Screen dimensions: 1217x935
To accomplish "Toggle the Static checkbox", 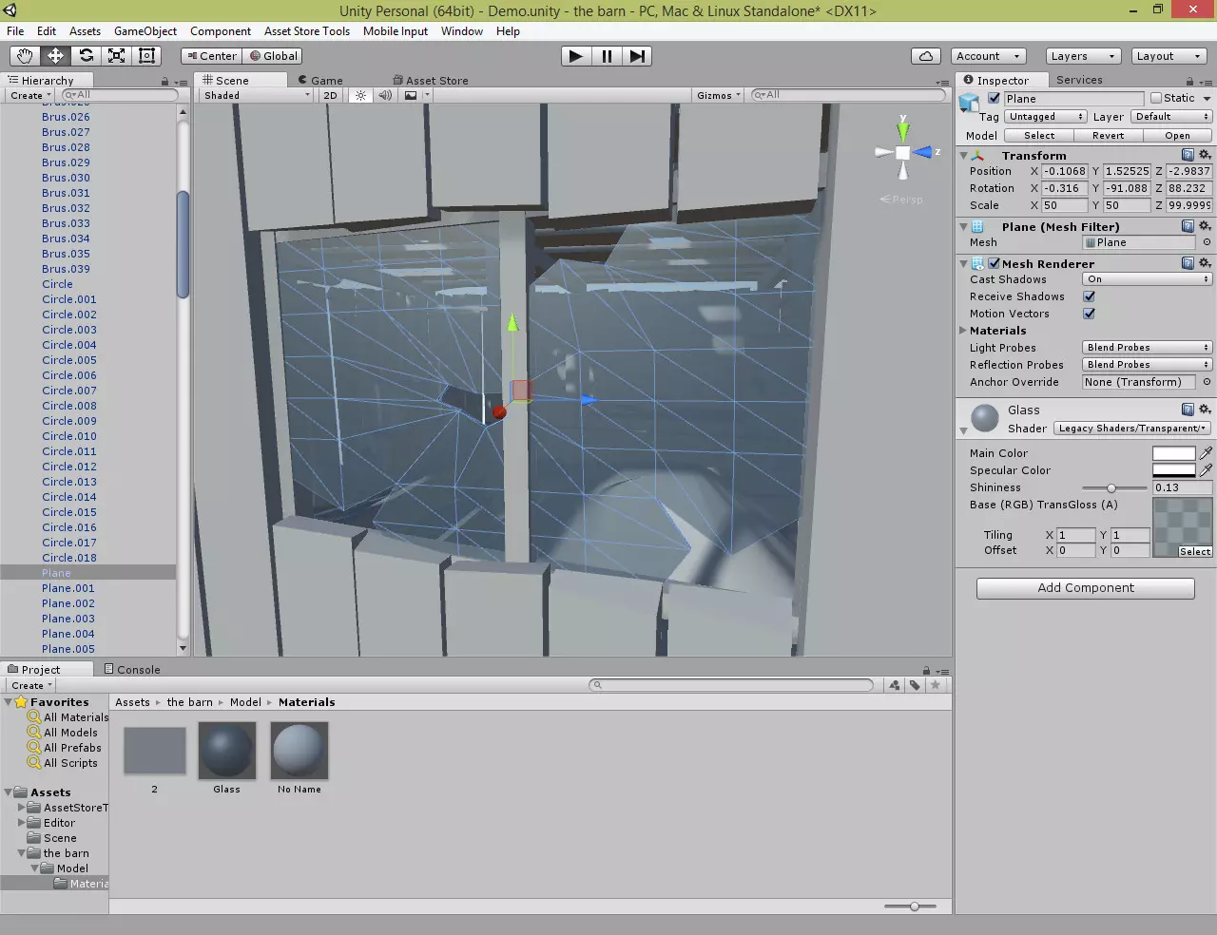I will pyautogui.click(x=1156, y=98).
